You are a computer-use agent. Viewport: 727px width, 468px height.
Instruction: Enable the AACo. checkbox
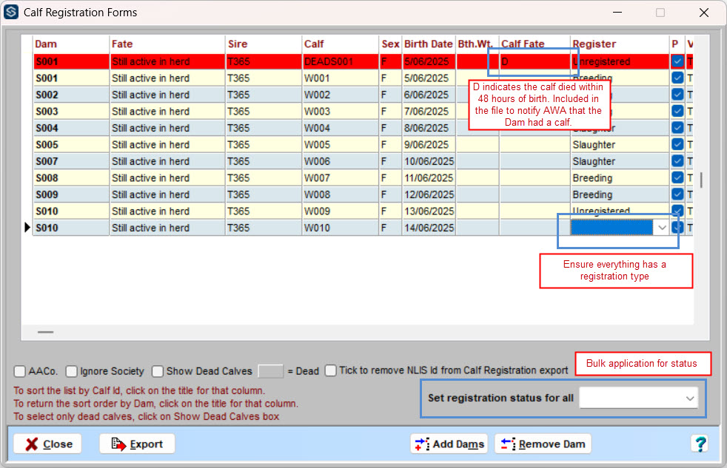coord(20,371)
